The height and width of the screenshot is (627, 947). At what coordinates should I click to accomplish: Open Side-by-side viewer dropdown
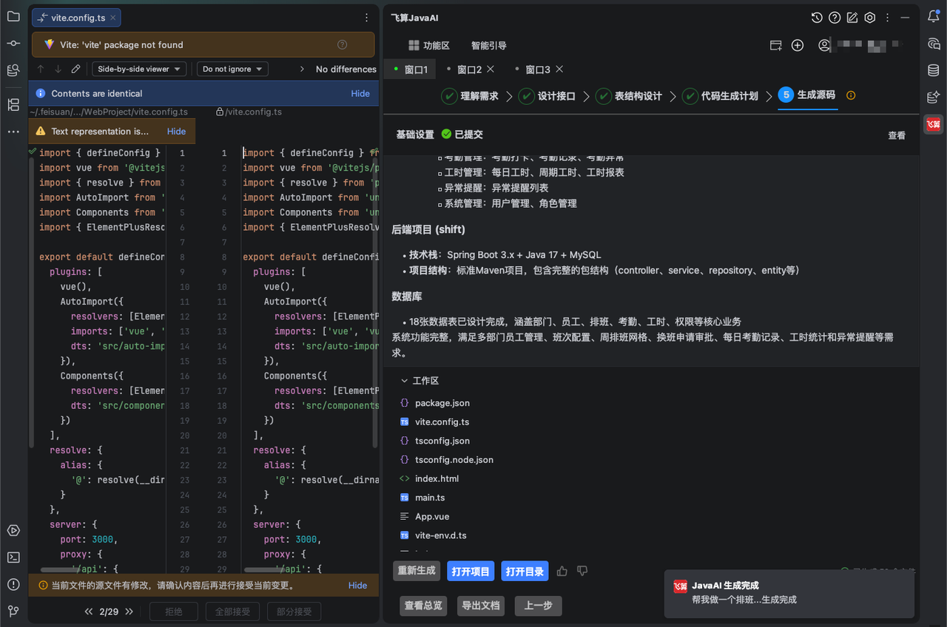pos(139,69)
